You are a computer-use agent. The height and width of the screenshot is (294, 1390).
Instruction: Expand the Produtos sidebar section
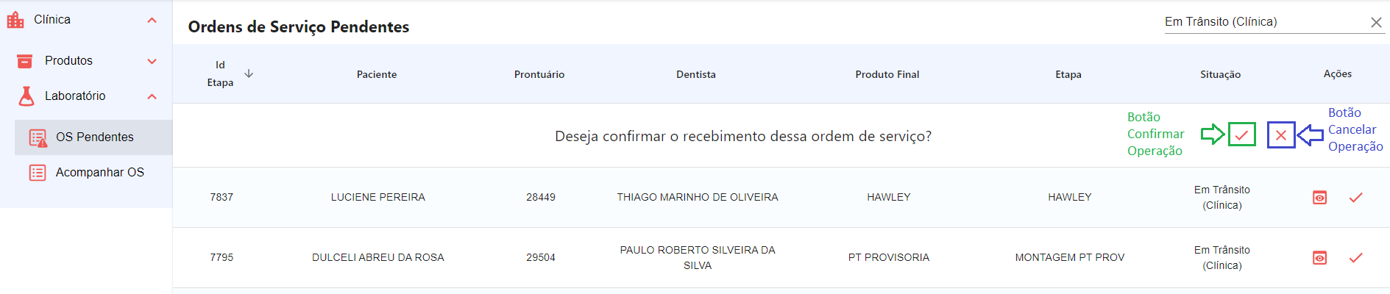click(152, 62)
